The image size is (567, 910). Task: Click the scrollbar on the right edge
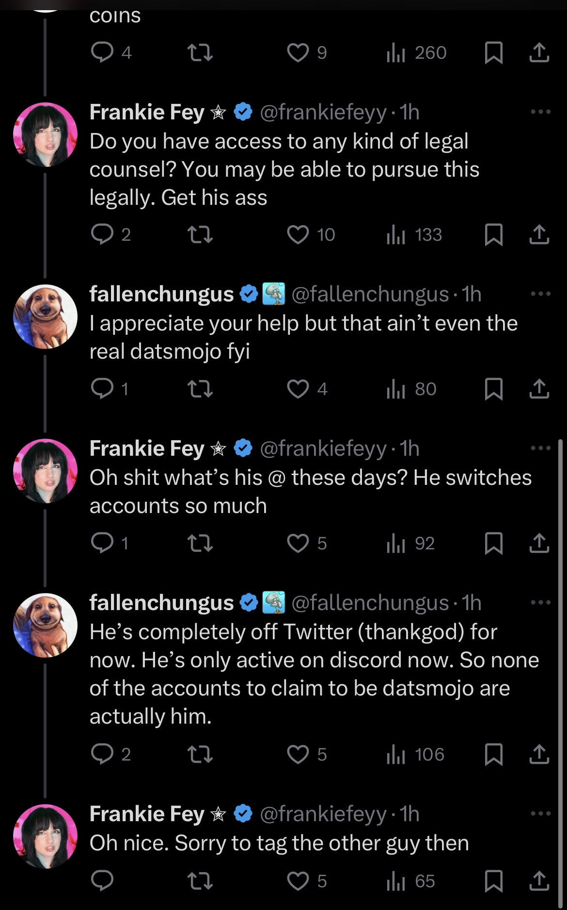click(x=560, y=631)
